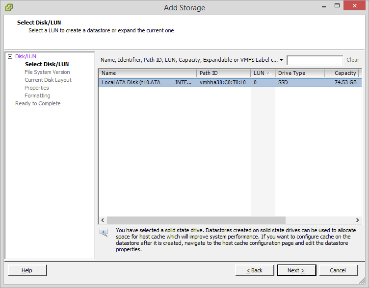The width and height of the screenshot is (369, 288).
Task: Click the horizontal scrollbar left arrow
Action: 103,220
